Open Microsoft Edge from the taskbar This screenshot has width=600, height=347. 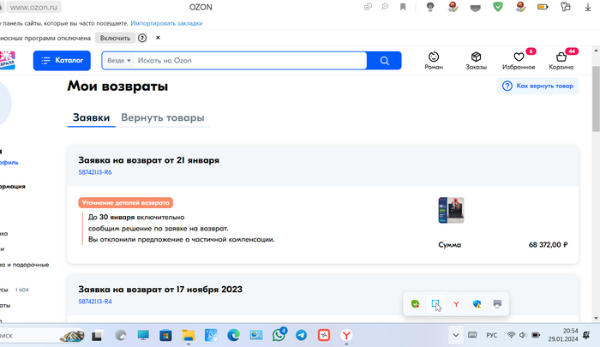233,336
